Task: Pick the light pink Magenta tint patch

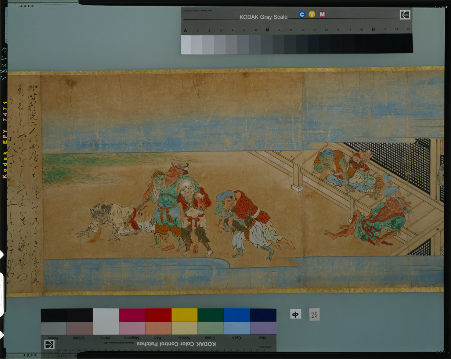Action: click(x=132, y=328)
